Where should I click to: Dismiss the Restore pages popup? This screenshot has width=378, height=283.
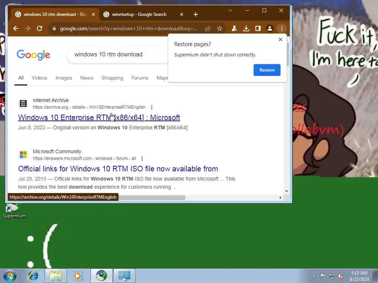(281, 39)
